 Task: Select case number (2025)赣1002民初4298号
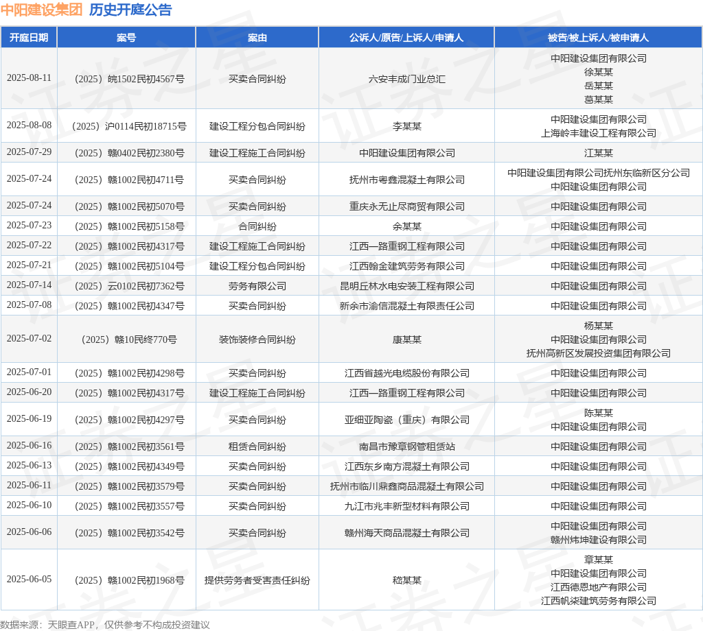129,374
